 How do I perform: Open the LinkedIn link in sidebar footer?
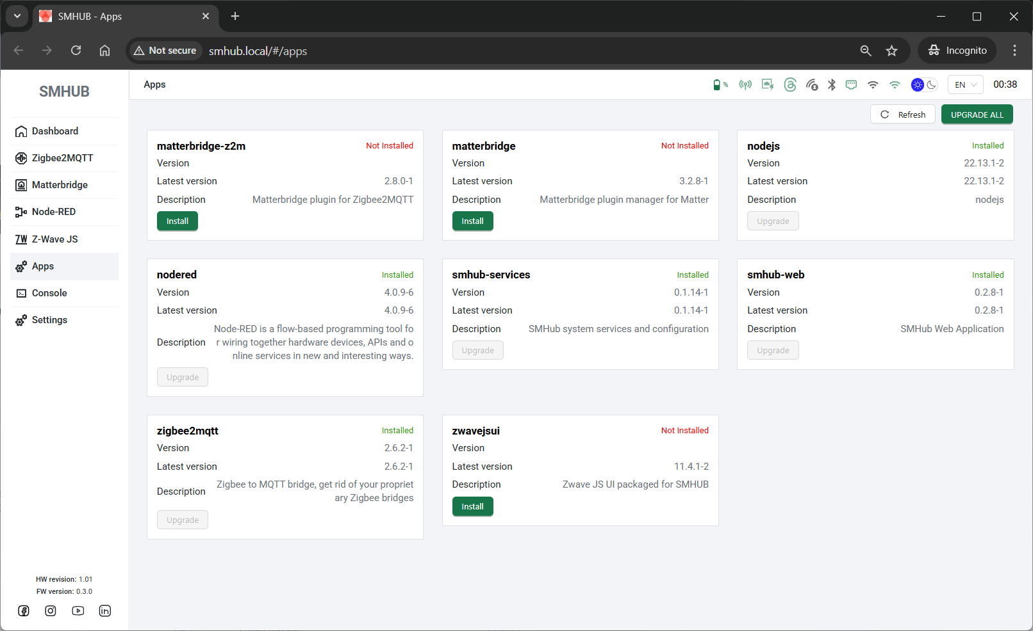coord(105,611)
